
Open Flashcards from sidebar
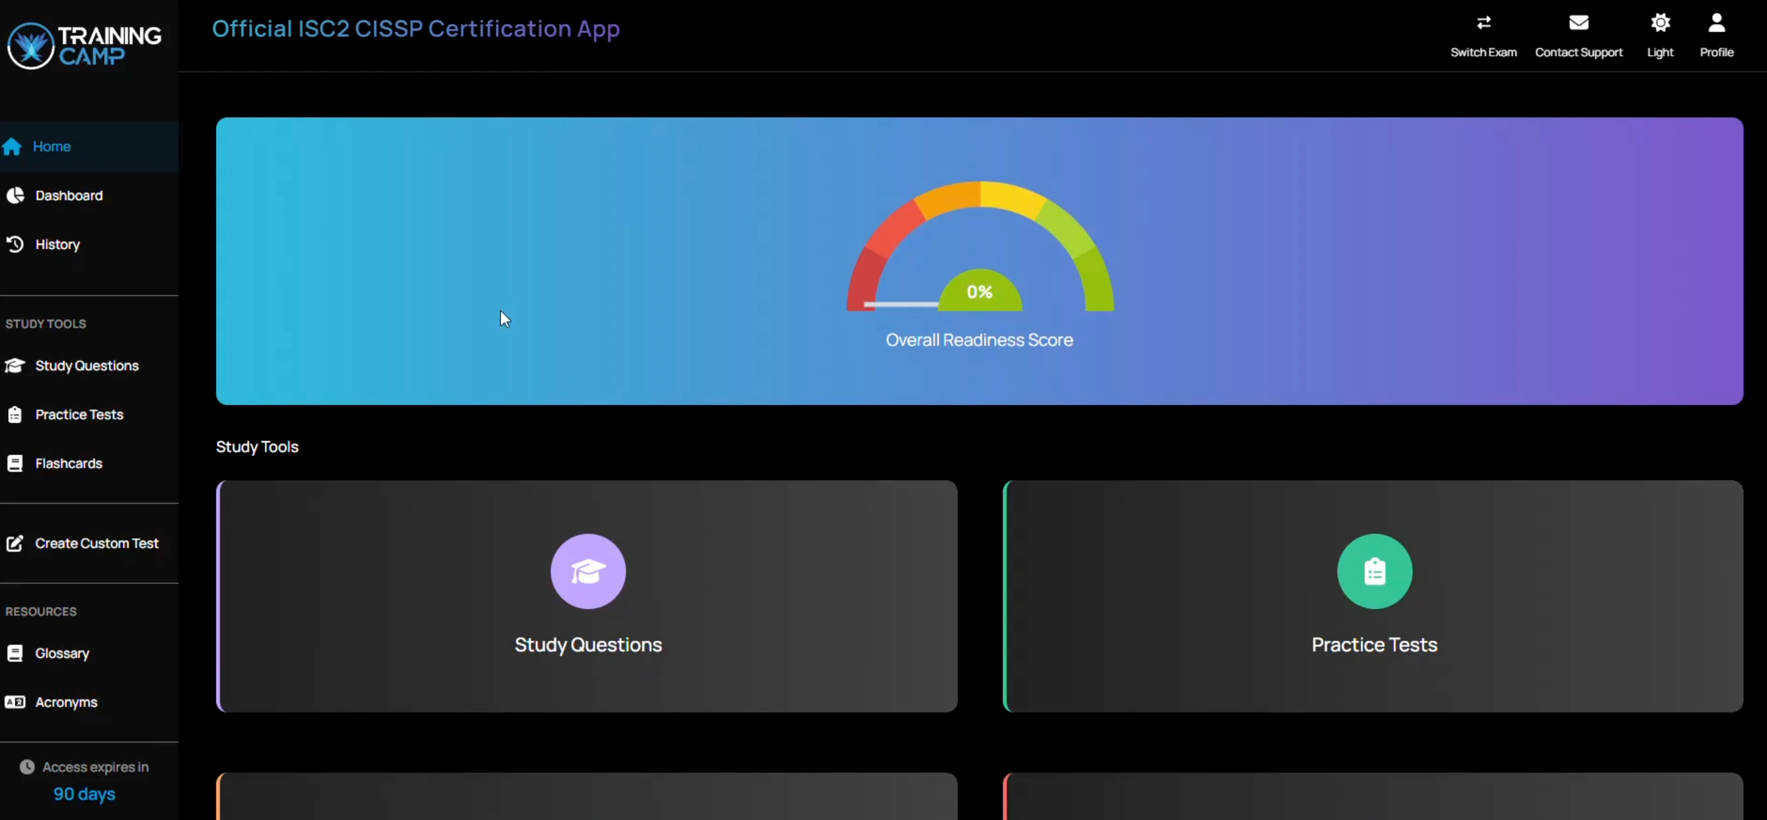69,463
